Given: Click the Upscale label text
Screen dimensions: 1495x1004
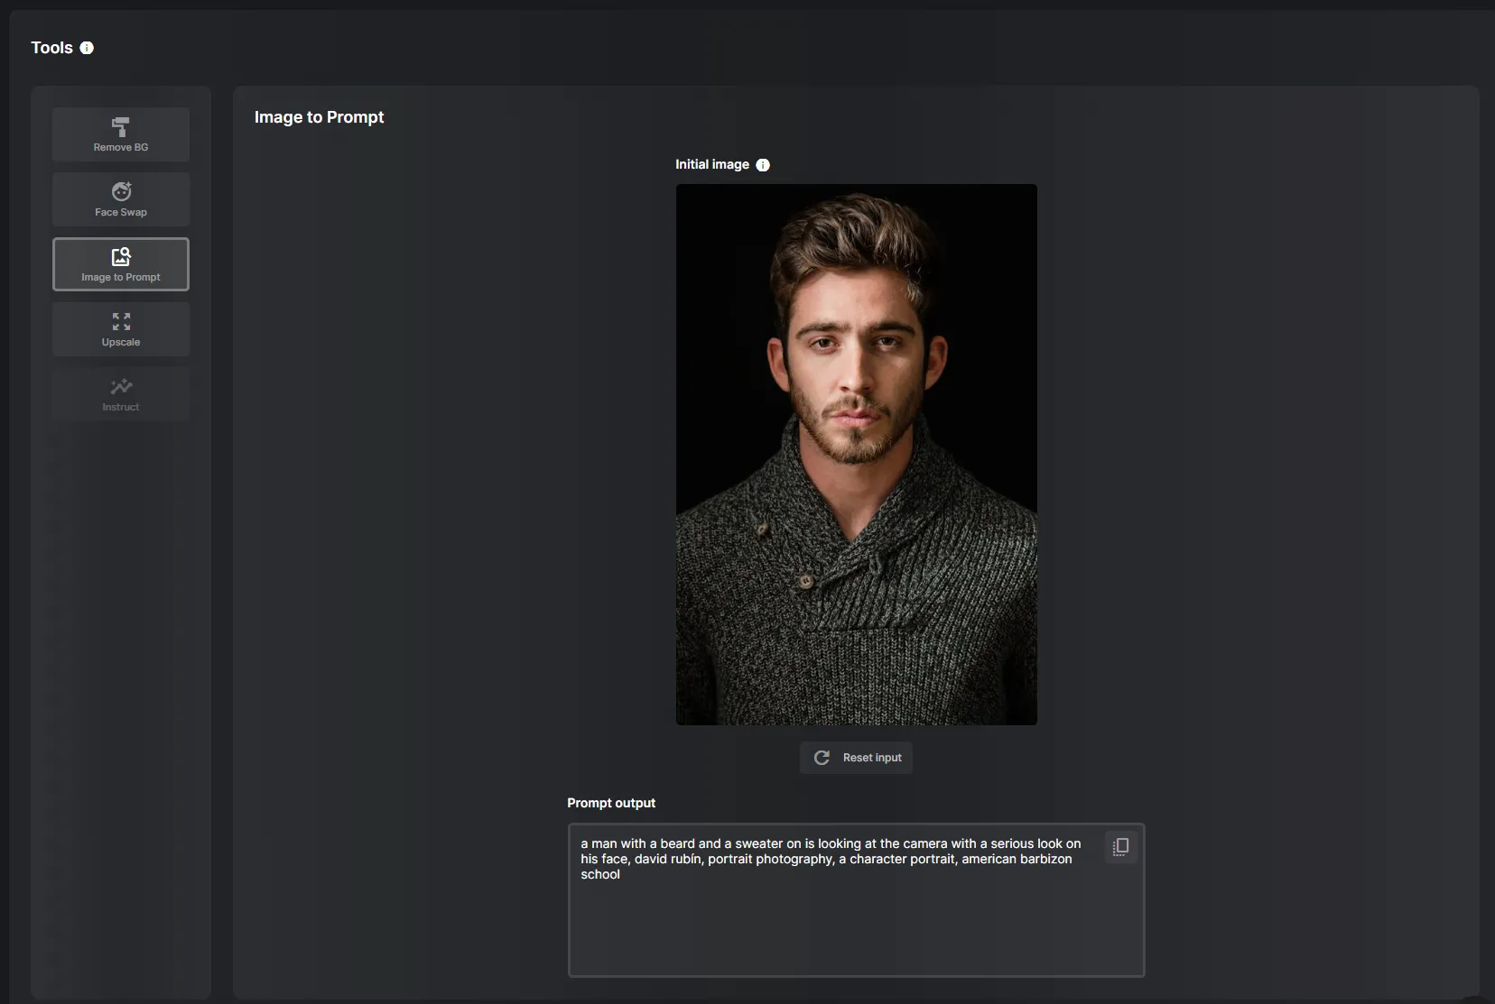Looking at the screenshot, I should pyautogui.click(x=121, y=342).
